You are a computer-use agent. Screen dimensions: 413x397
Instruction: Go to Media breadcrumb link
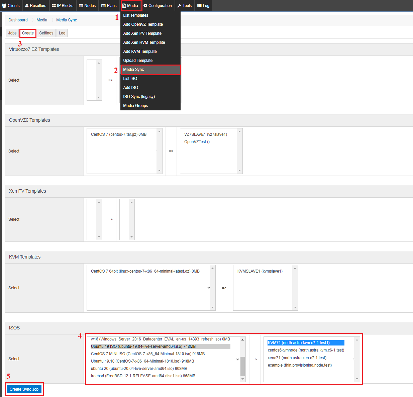[42, 20]
